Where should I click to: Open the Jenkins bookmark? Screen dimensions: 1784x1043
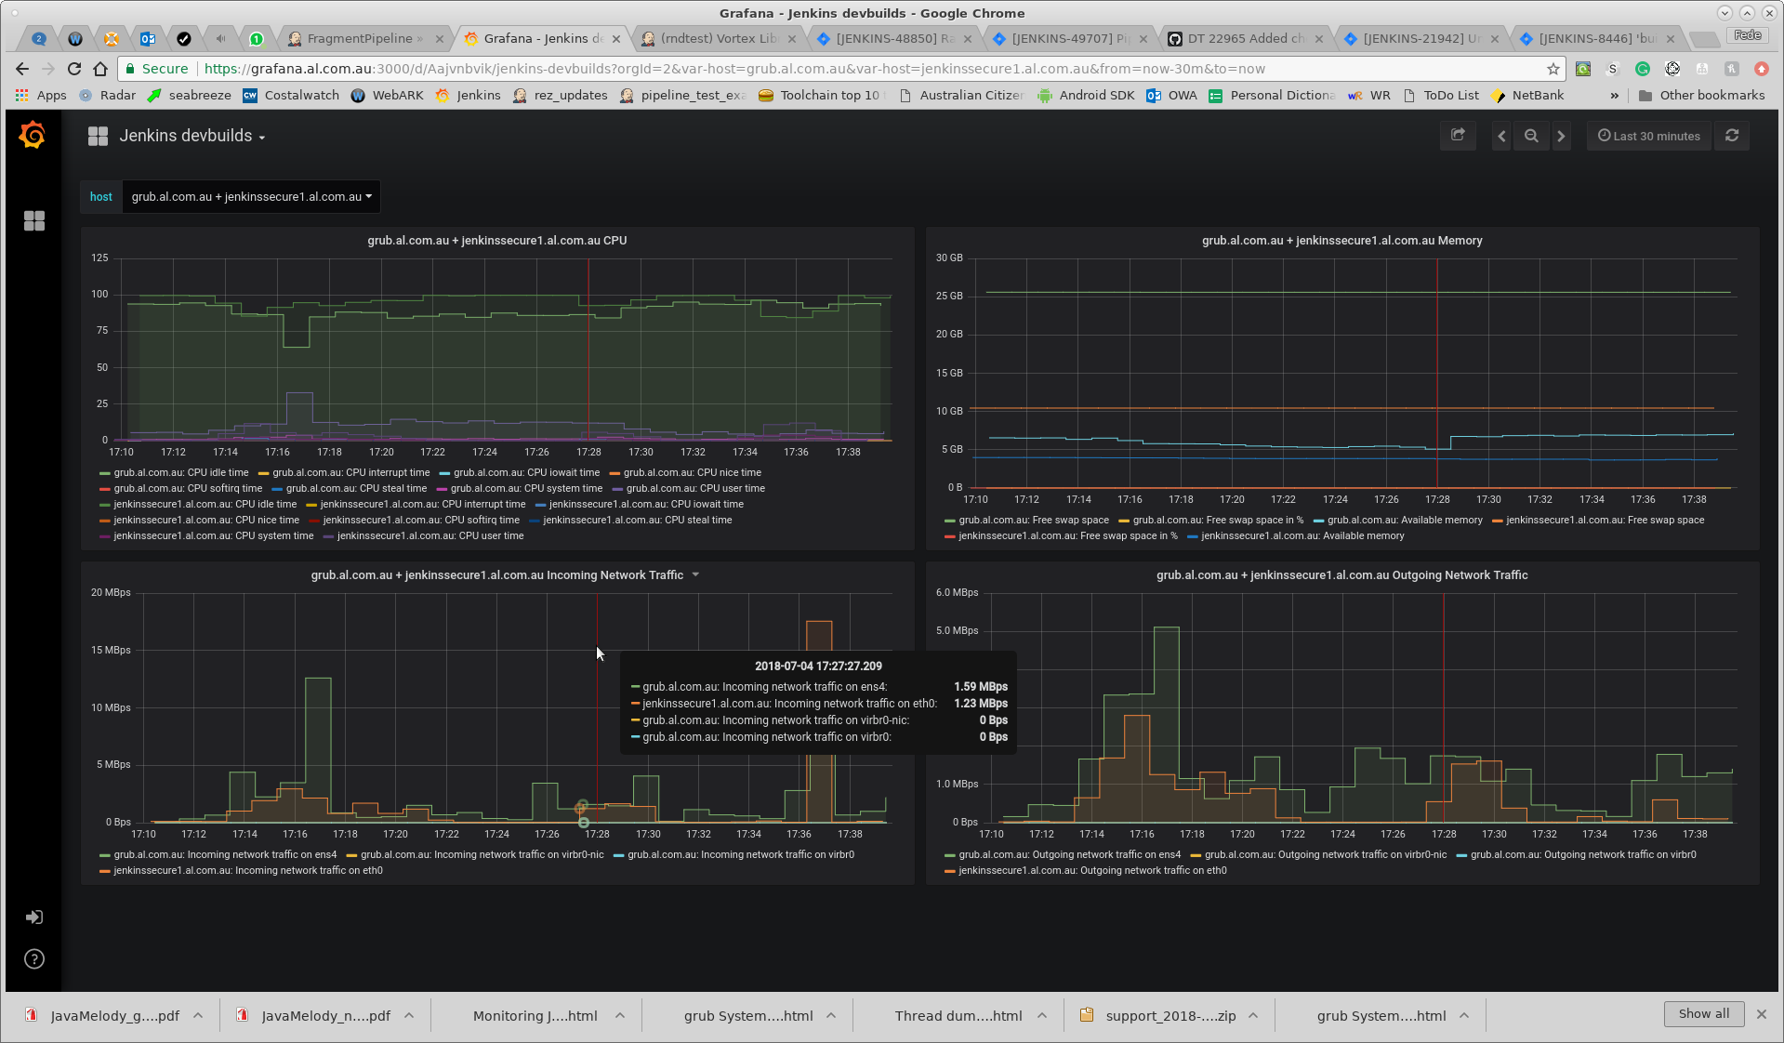468,95
